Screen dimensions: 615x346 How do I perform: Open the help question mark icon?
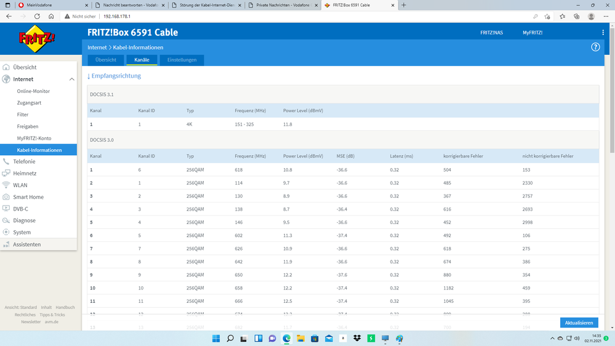pyautogui.click(x=595, y=47)
